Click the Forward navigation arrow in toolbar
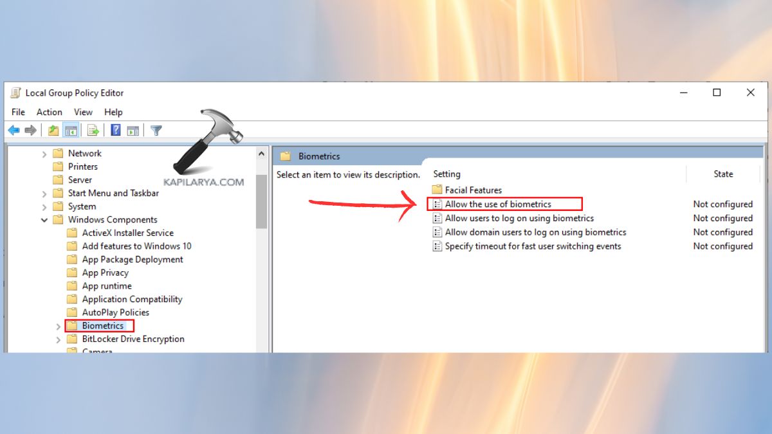The image size is (772, 434). [x=30, y=130]
